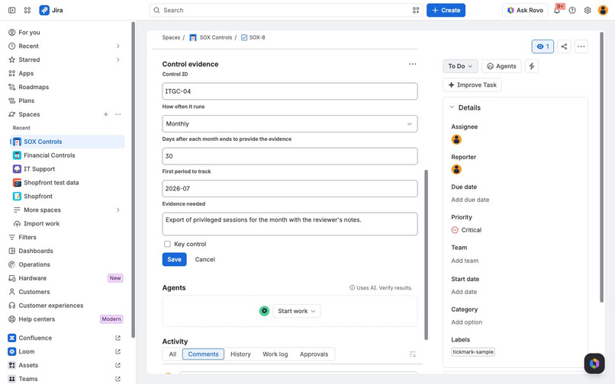Viewport: 615px width, 384px height.
Task: Click the Improve Task button
Action: pyautogui.click(x=472, y=85)
